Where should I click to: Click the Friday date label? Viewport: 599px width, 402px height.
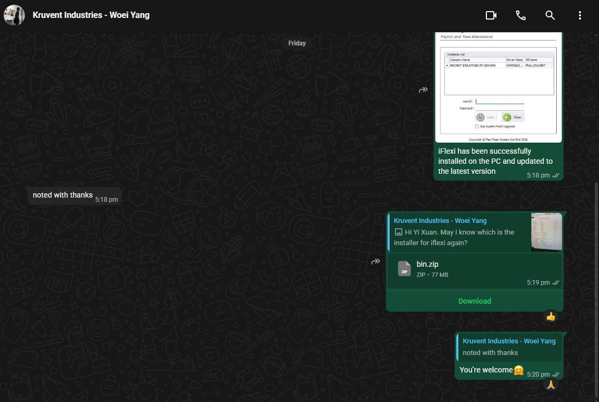click(x=297, y=43)
